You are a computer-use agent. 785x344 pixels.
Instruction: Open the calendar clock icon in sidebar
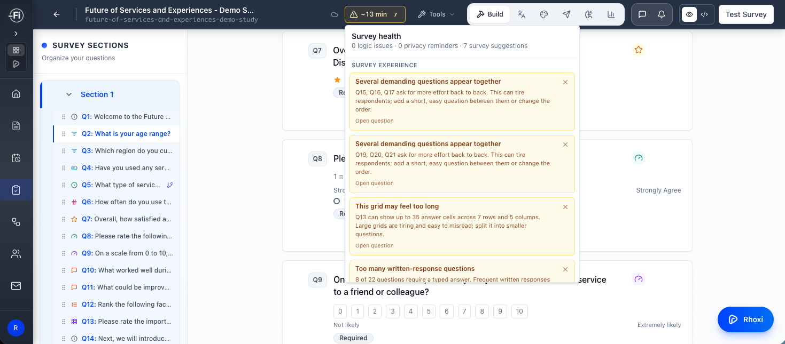click(x=16, y=158)
